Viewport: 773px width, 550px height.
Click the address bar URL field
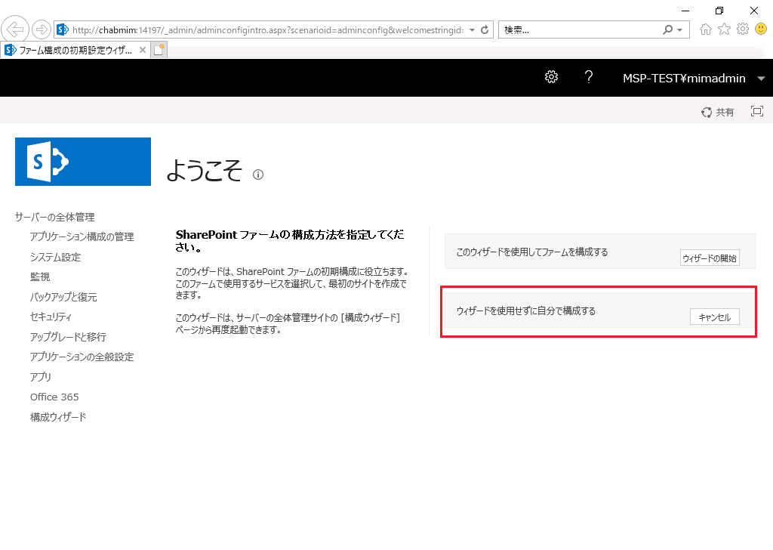268,29
